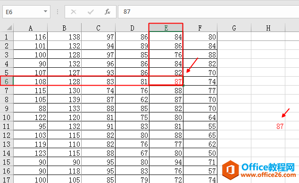This screenshot has width=299, height=183.
Task: Expand the Name Box dropdown arrow
Action: tap(45, 11)
